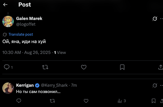
Task: Open Kerrigan's profile picture
Action: click(x=8, y=88)
